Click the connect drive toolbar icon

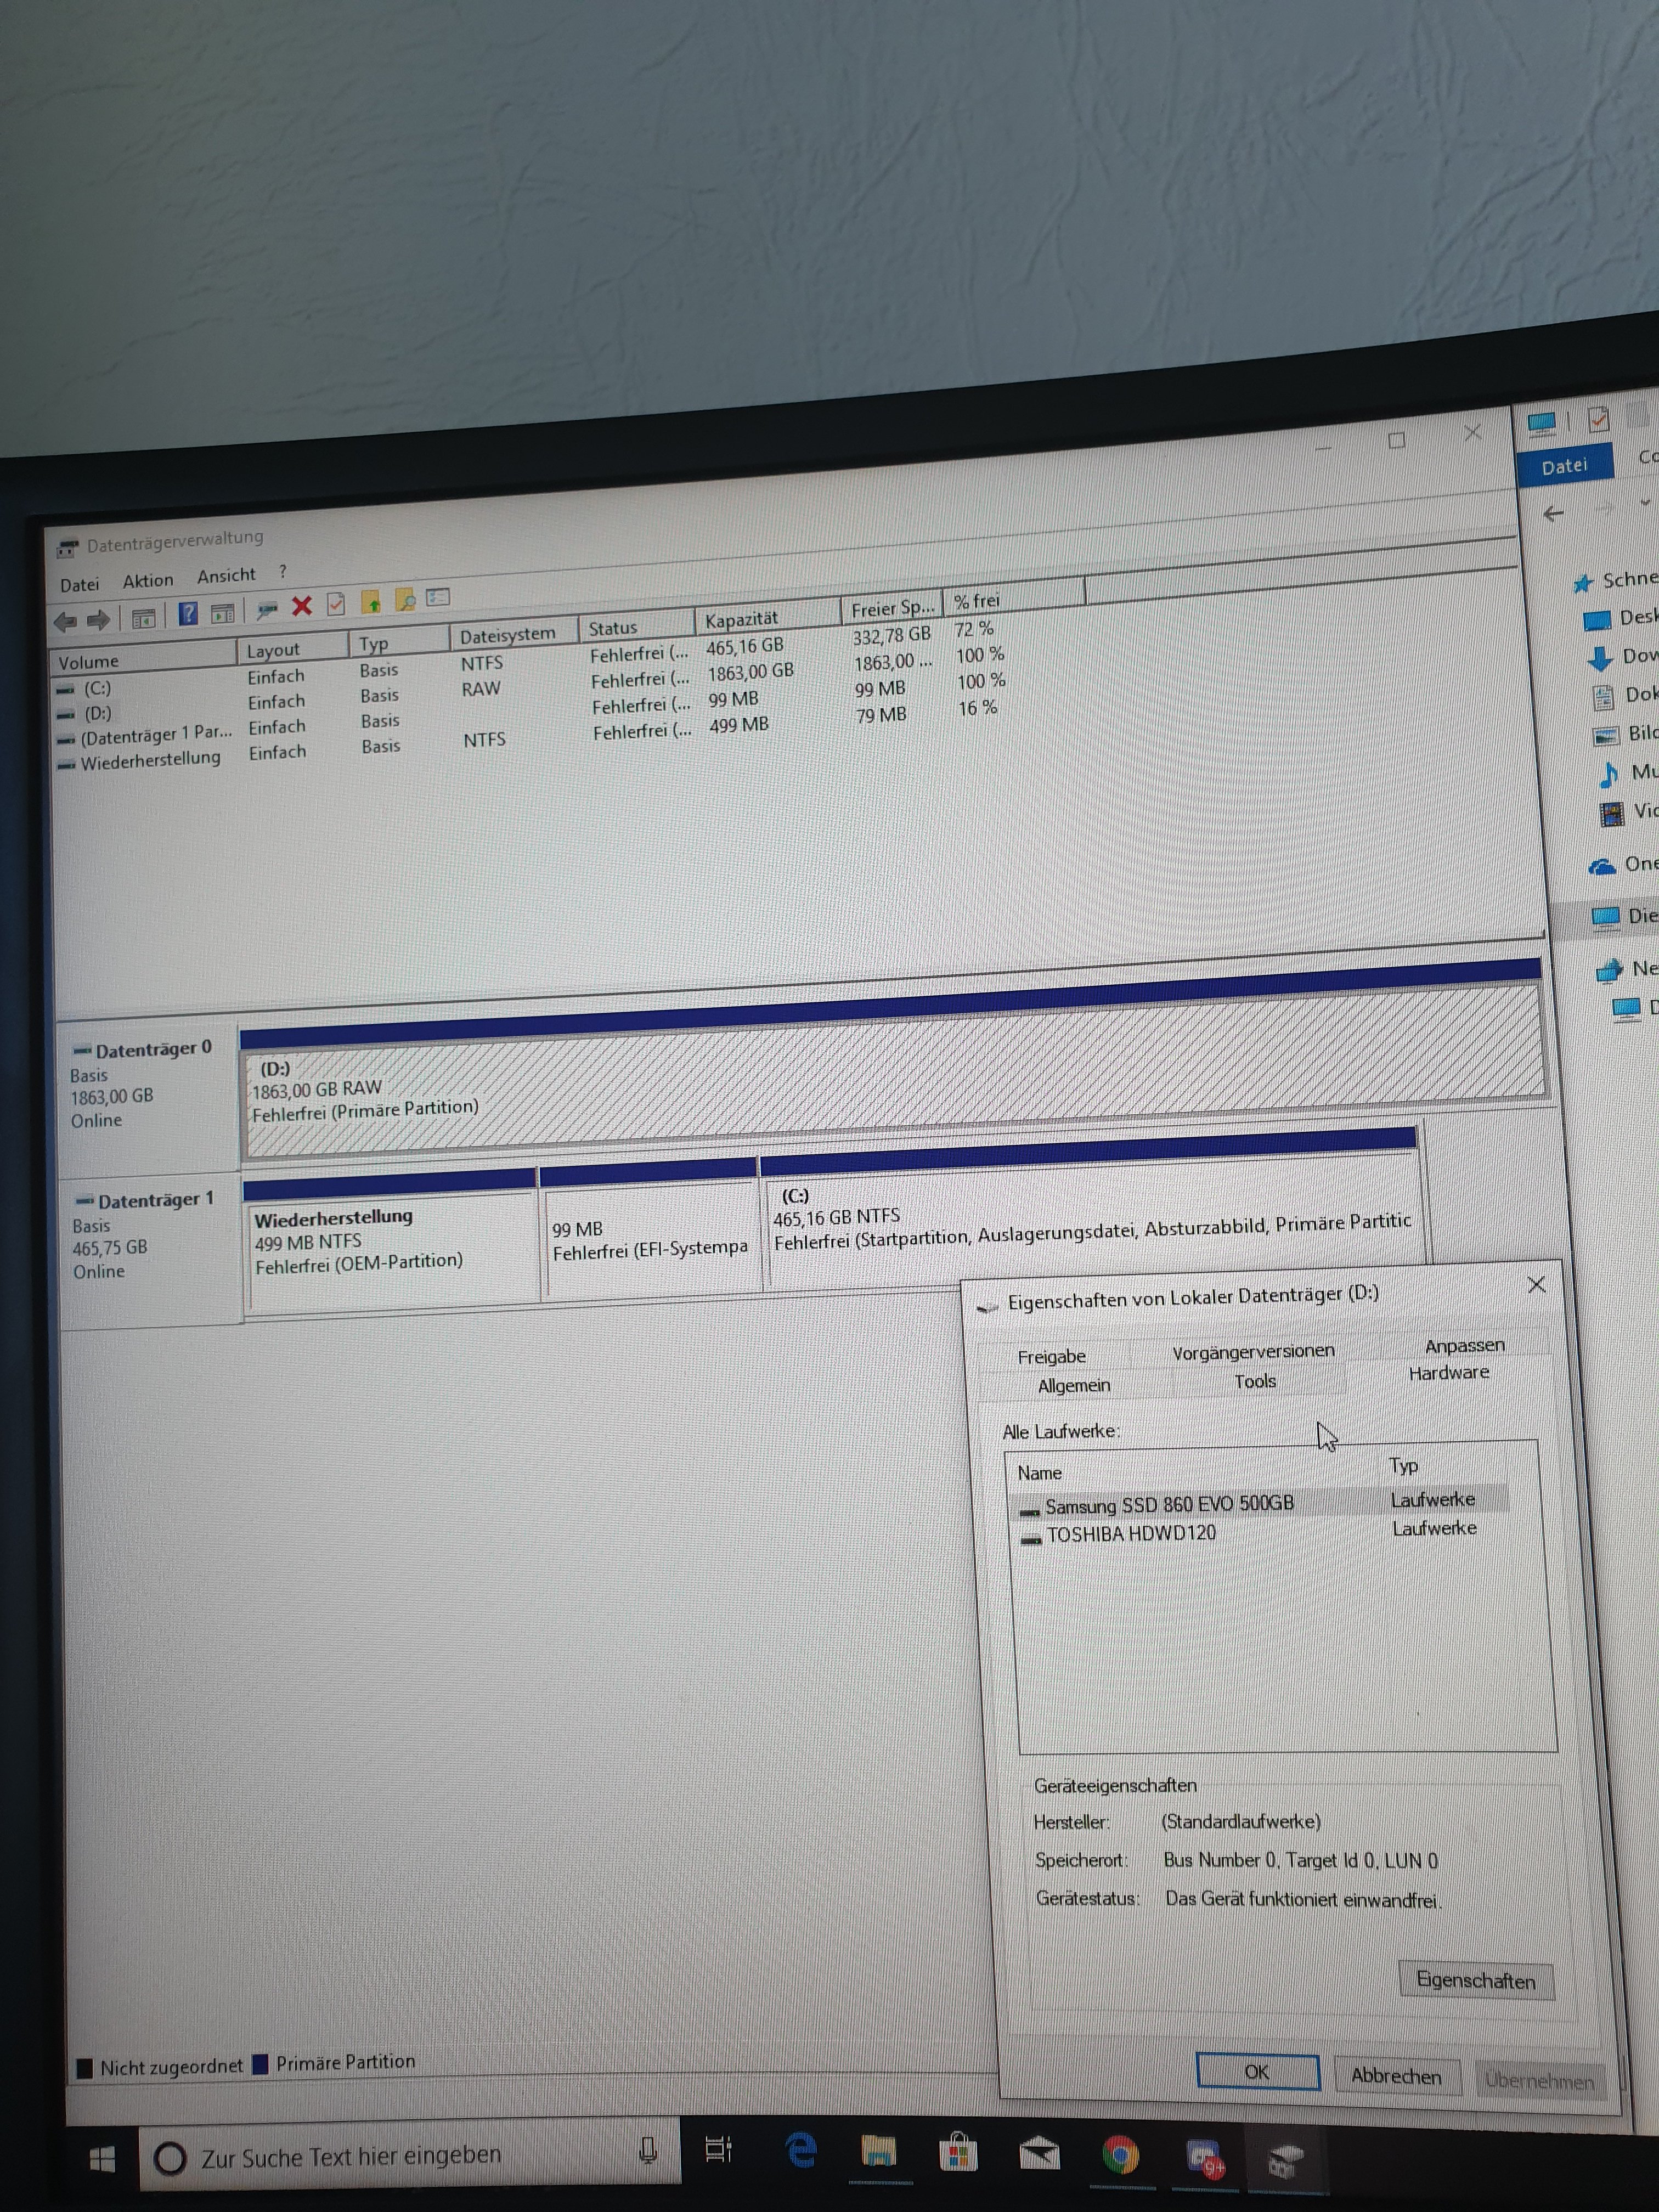click(x=266, y=609)
